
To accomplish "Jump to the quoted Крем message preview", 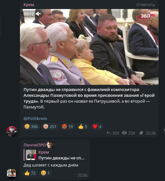I will tap(55, 155).
